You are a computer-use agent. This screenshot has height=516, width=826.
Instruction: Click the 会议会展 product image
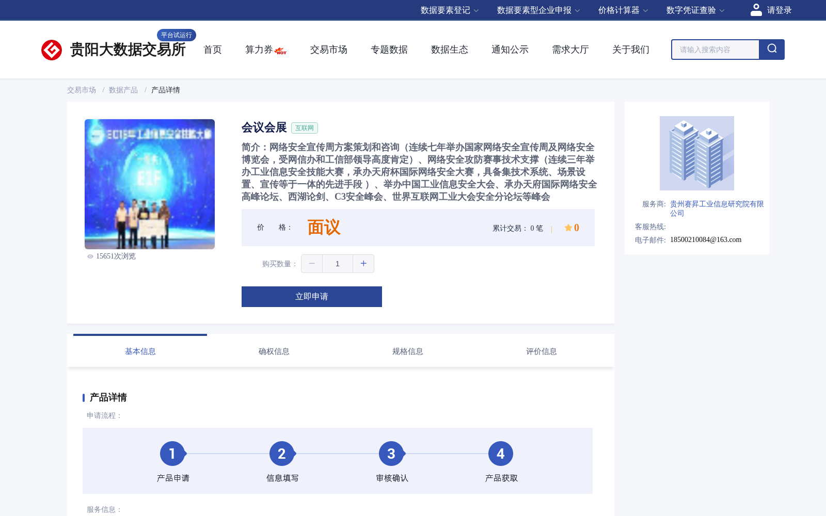150,184
